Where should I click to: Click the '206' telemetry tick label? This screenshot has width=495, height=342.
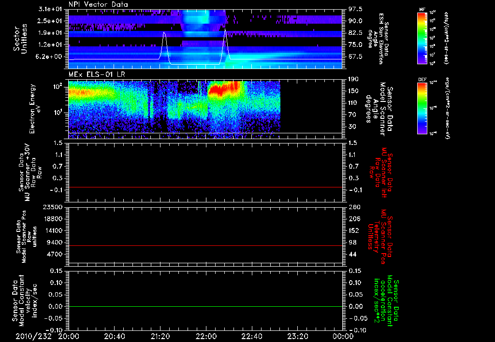tap(354, 219)
